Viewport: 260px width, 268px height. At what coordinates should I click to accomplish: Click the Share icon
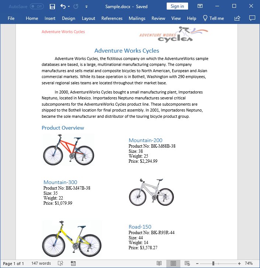click(x=237, y=18)
